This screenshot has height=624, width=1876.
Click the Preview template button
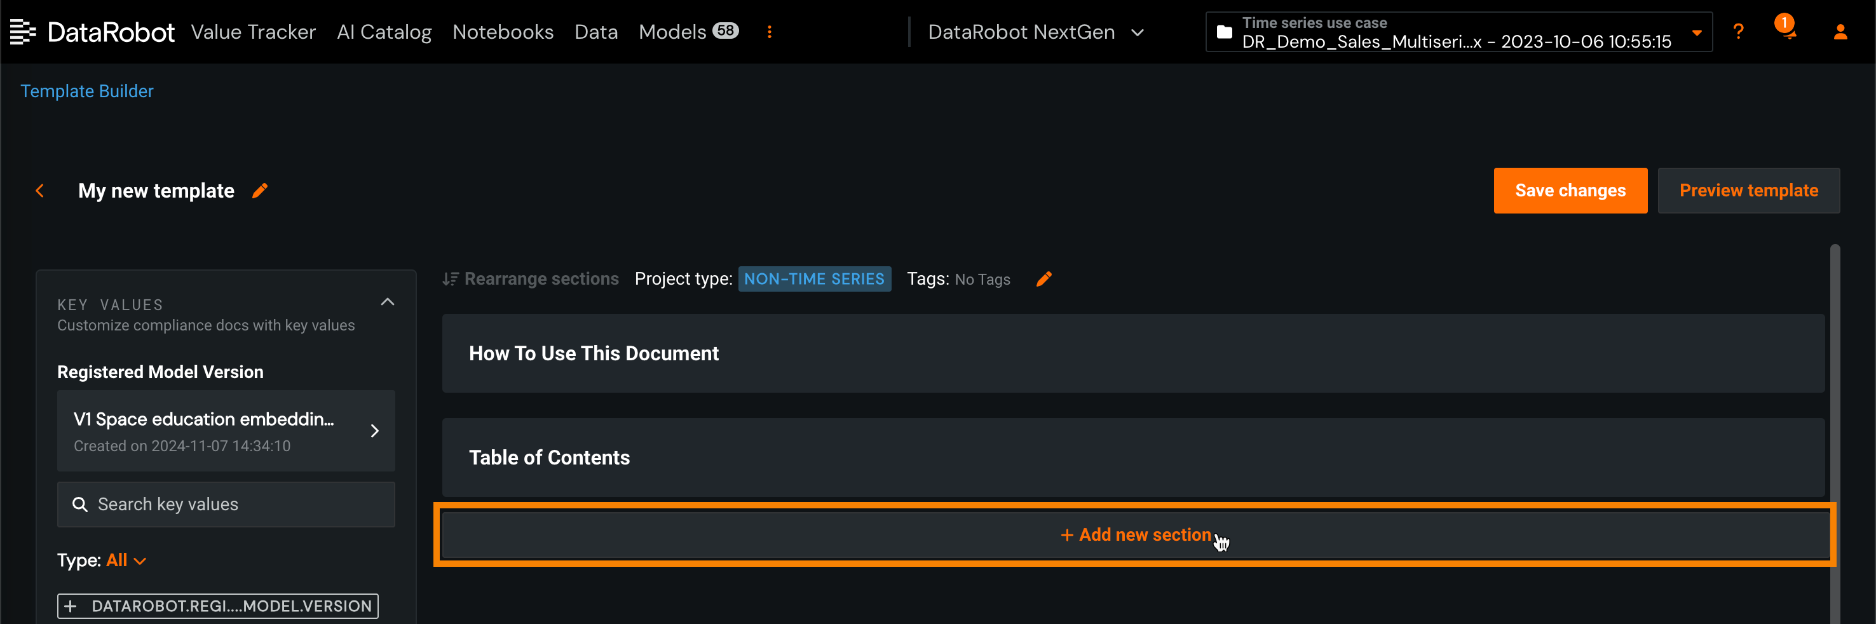1748,191
